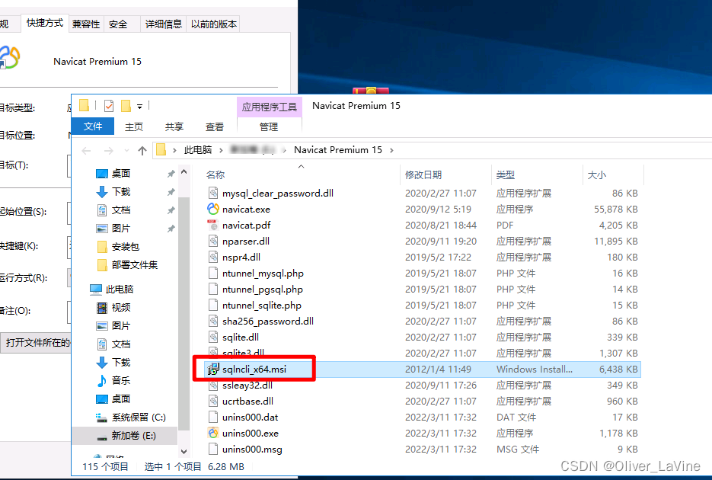The height and width of the screenshot is (480, 712).
Task: Click the 视频 film icon in the navigation pane
Action: pos(102,308)
